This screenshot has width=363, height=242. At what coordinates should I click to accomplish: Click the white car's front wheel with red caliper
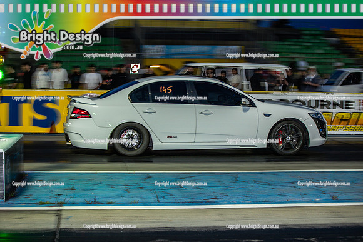(x=288, y=138)
